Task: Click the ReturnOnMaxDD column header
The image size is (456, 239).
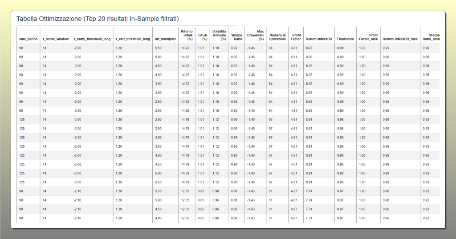Action: coord(318,39)
